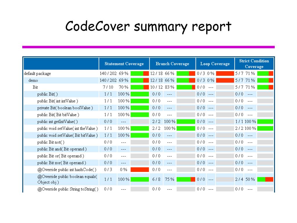297x223 pixels.
Task: Click default package loop coverage red bar
Action: coord(225,73)
